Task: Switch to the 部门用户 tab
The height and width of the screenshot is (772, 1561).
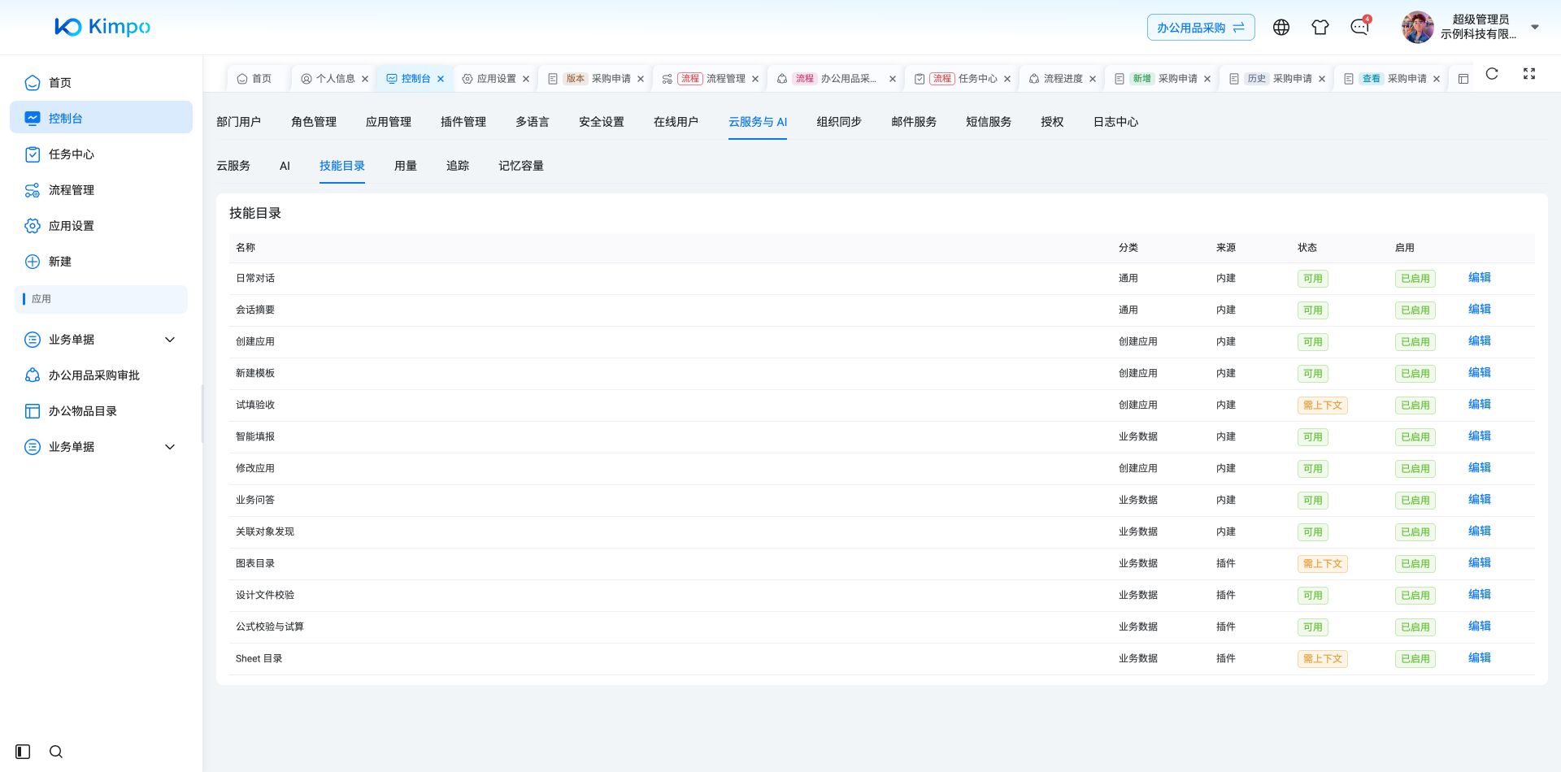Action: point(239,122)
